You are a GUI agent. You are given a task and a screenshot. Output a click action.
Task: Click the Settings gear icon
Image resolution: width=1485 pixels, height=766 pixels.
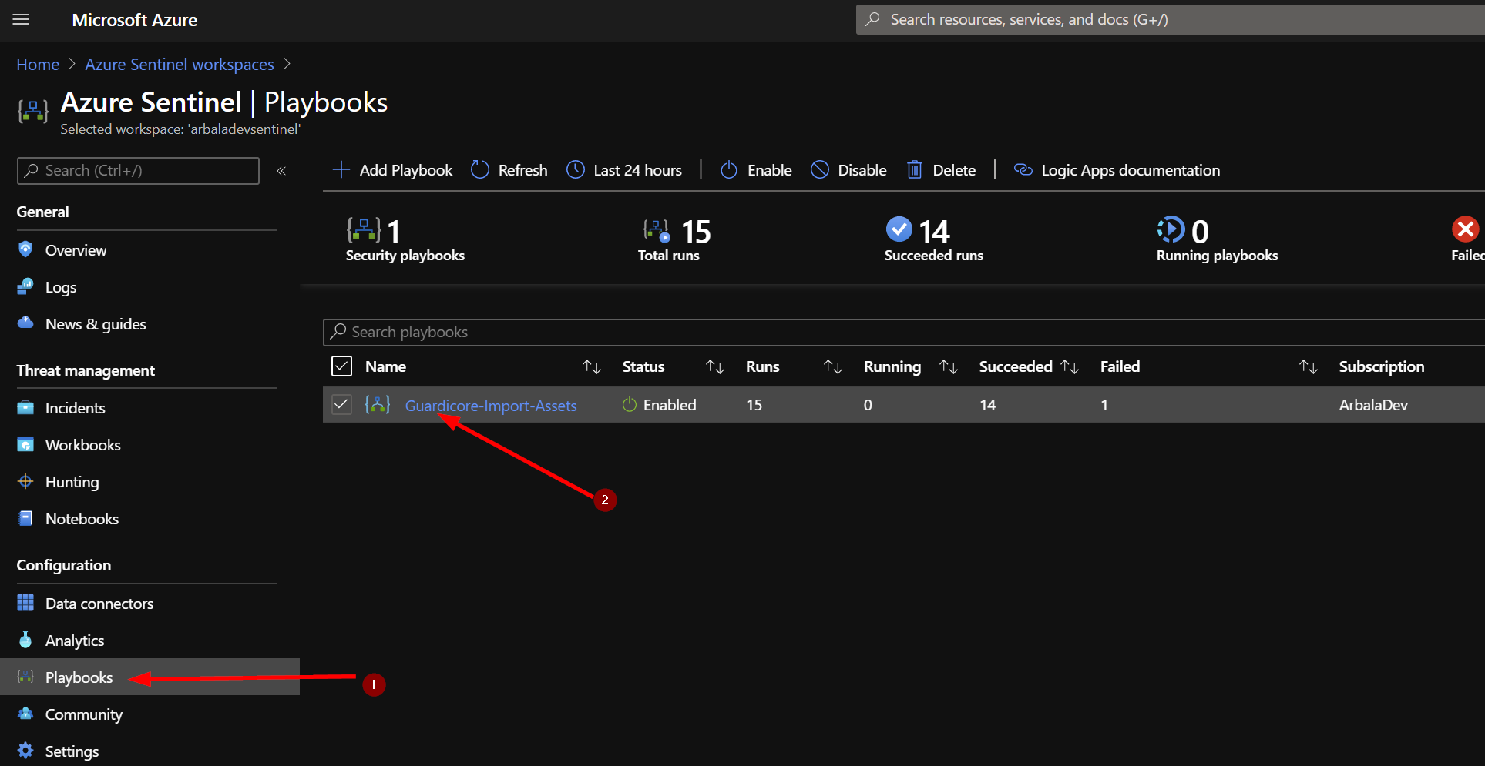(x=25, y=751)
